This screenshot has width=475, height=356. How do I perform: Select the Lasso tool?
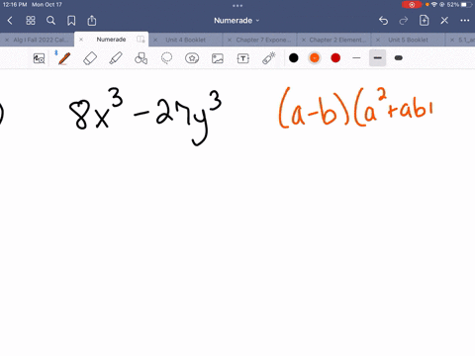(166, 58)
